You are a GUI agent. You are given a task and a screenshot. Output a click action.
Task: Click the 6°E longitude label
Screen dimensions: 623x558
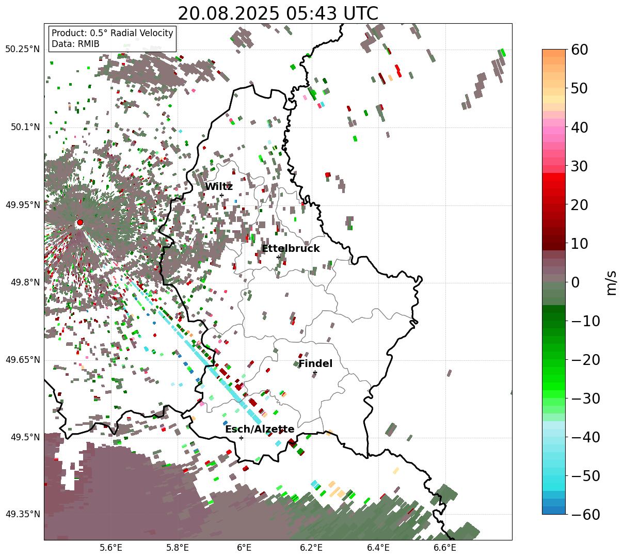click(x=244, y=548)
